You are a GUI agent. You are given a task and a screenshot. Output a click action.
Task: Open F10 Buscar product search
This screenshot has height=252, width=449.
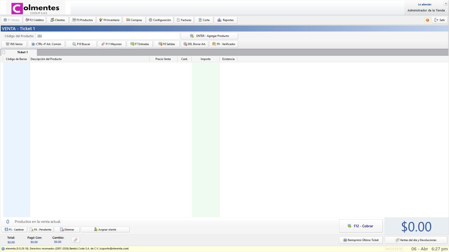(81, 44)
